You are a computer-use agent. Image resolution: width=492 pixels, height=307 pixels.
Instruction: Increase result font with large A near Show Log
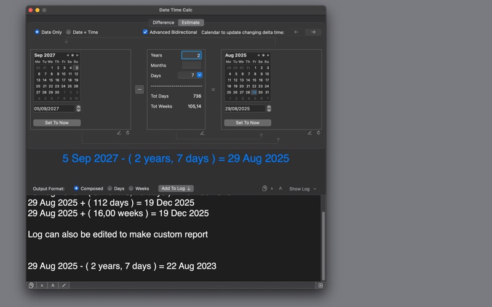280,188
